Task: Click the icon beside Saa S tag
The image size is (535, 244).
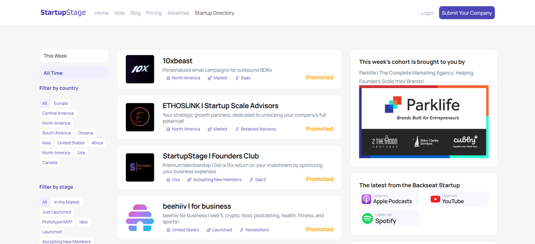Action: pos(251,180)
